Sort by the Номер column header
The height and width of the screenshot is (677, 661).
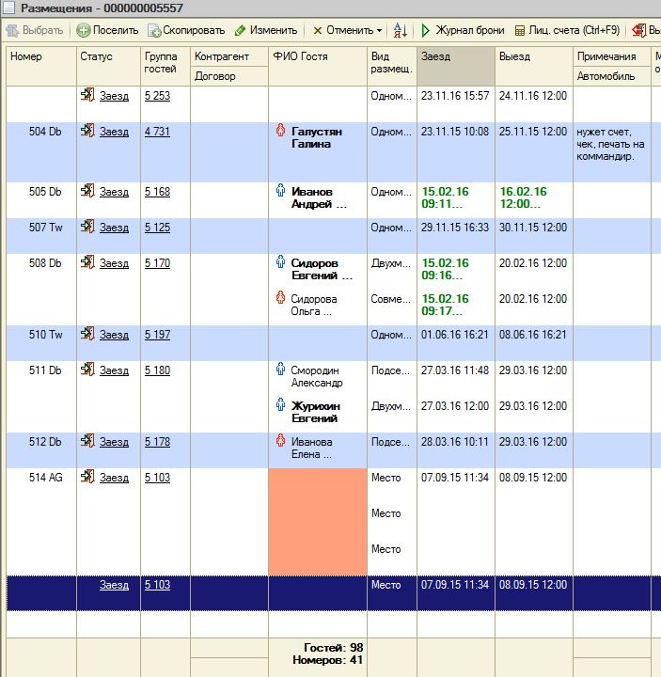point(41,66)
